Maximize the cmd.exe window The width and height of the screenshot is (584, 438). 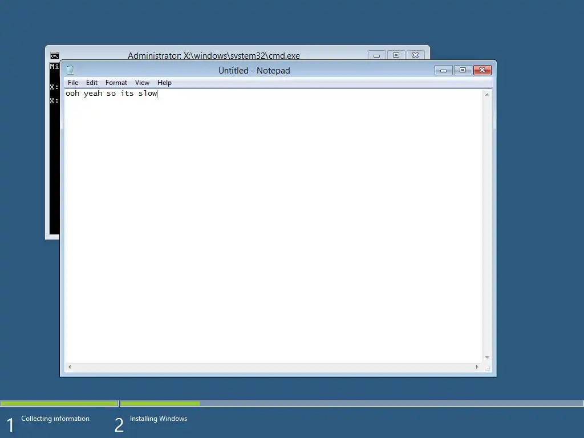pyautogui.click(x=396, y=55)
